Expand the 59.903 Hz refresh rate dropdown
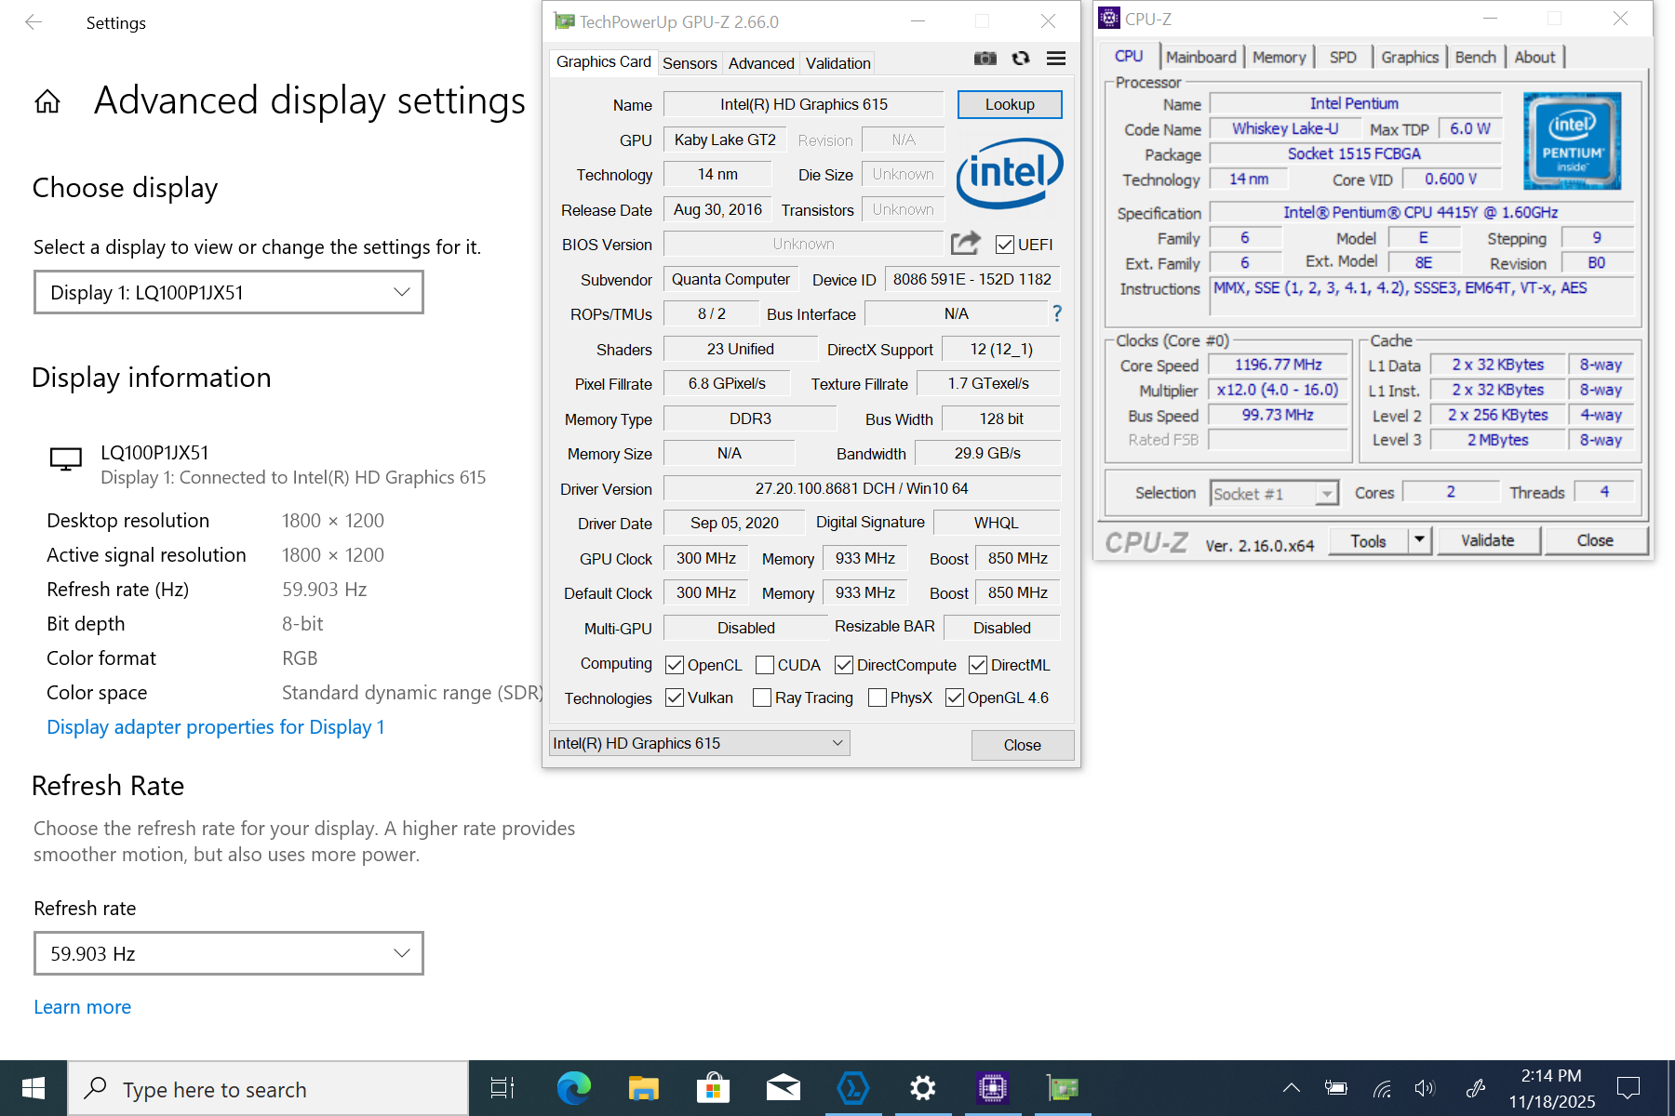1675x1116 pixels. [229, 953]
